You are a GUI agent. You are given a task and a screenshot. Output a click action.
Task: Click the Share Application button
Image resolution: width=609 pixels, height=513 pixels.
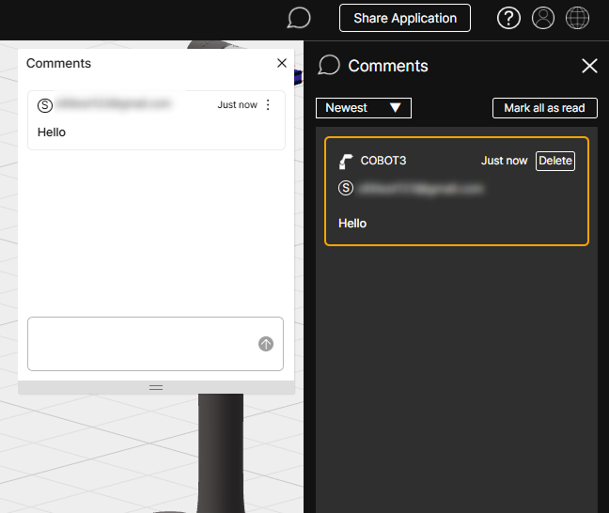405,18
